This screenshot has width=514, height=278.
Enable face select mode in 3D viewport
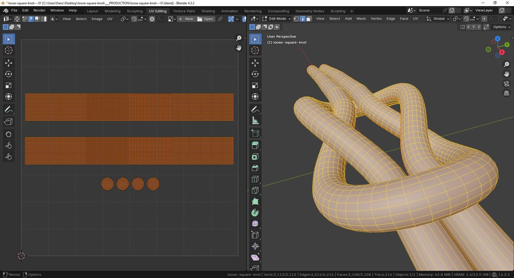pyautogui.click(x=309, y=19)
